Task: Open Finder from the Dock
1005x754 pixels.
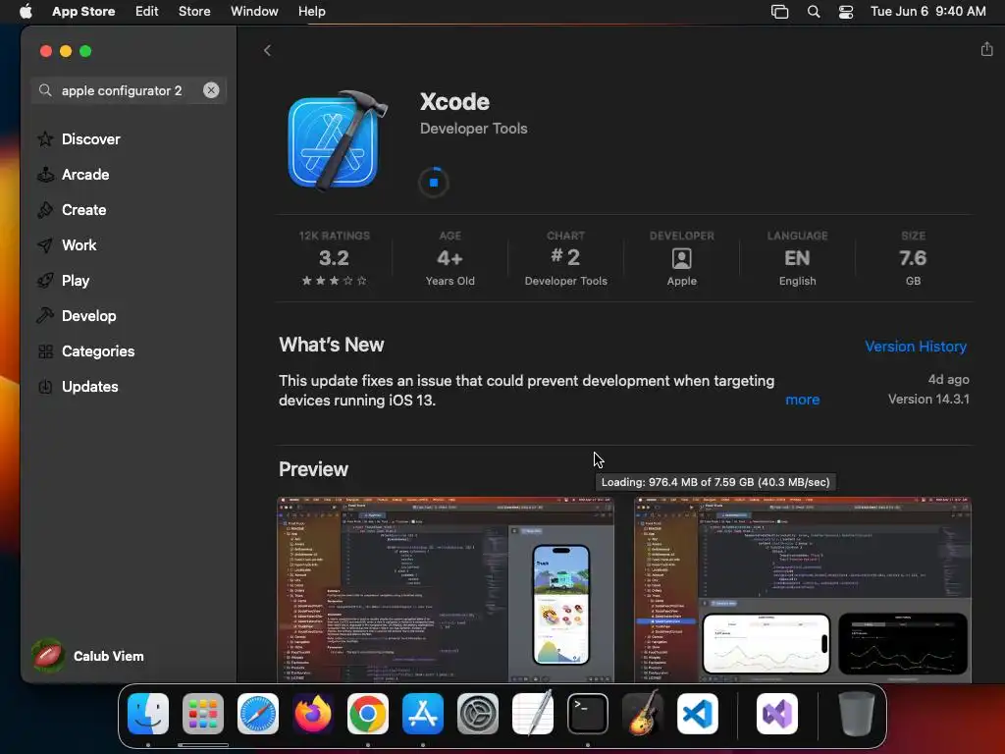Action: click(x=148, y=714)
